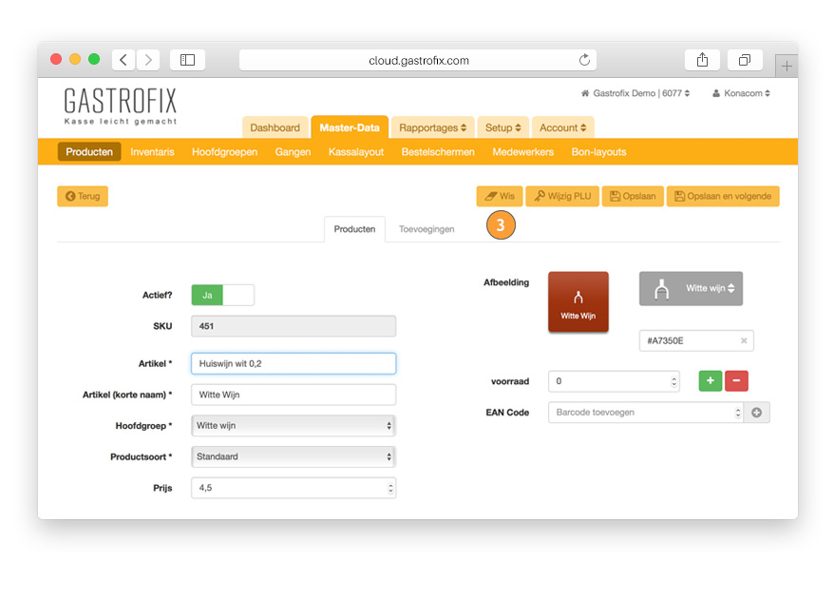
Task: Add barcode with the EAN plus icon
Action: click(757, 413)
